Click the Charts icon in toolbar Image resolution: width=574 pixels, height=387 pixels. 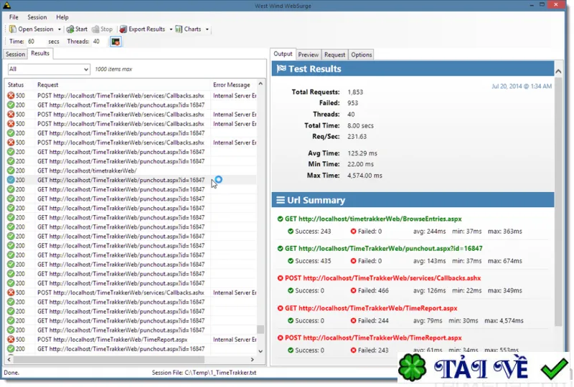(x=179, y=29)
